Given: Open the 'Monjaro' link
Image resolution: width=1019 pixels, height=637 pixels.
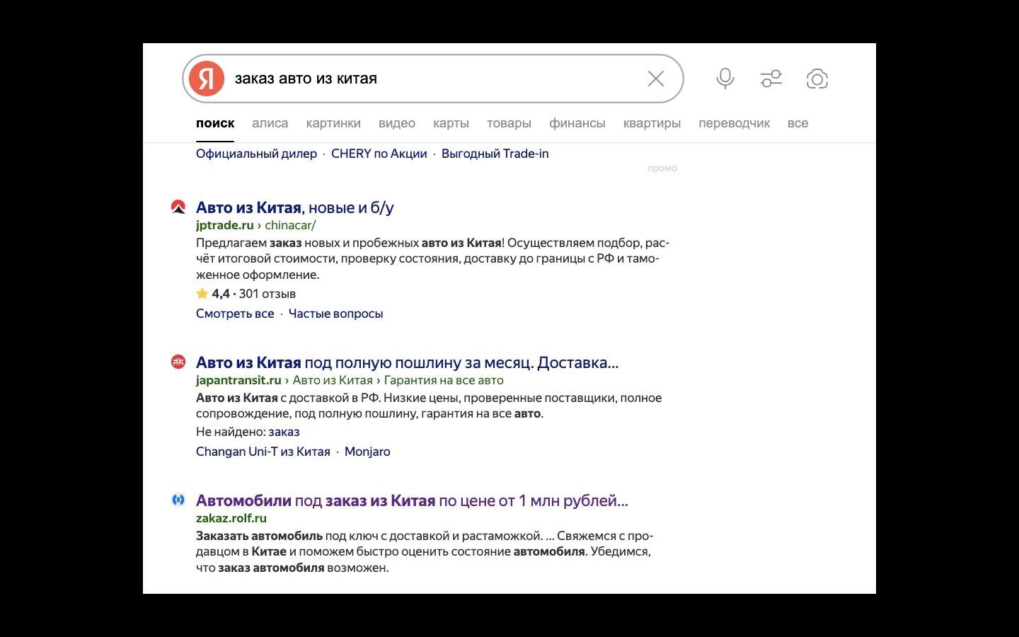Looking at the screenshot, I should point(367,452).
